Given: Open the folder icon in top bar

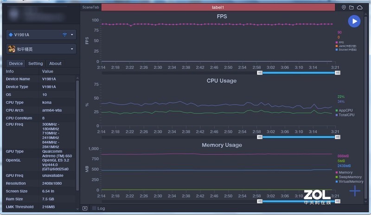Looking at the screenshot, I should click(352, 7).
